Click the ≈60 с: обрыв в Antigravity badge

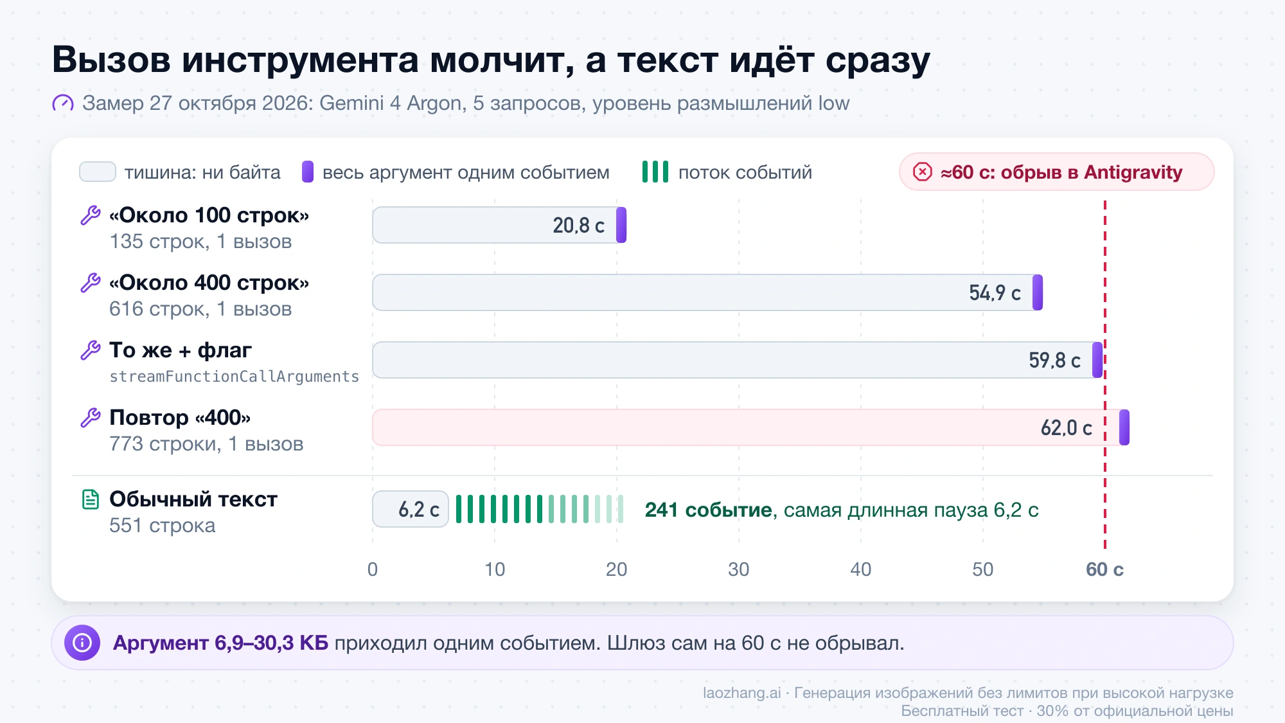[1056, 172]
